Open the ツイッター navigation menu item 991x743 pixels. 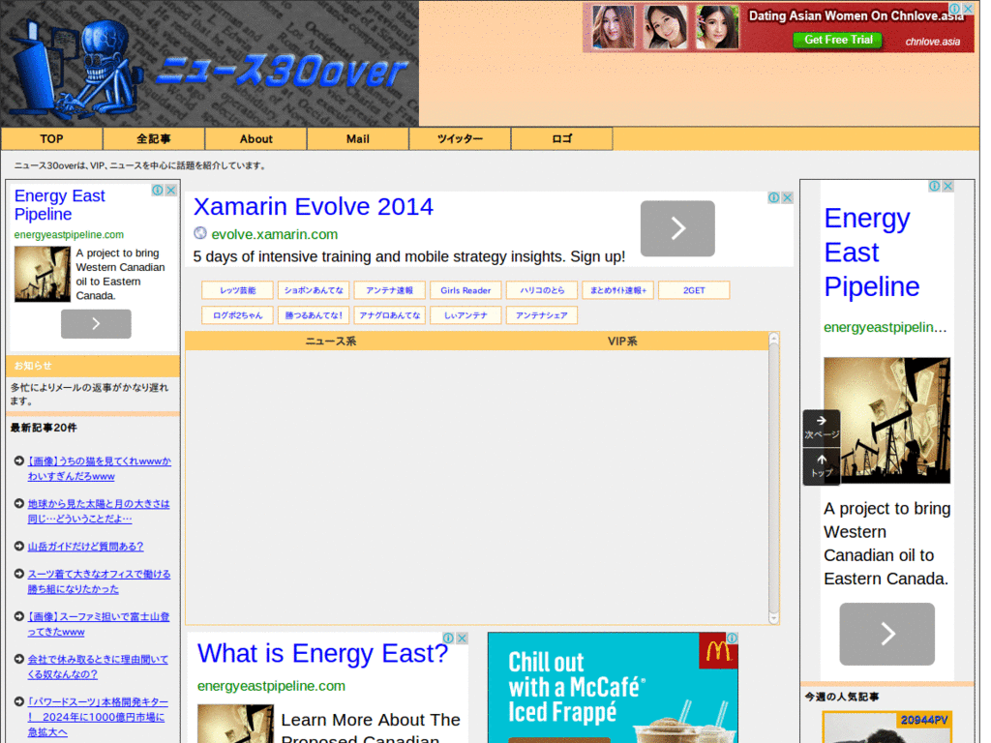coord(460,139)
